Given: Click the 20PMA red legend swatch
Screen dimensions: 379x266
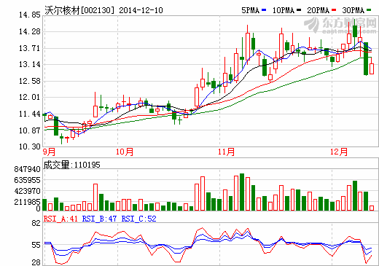Looking at the screenshot, I should coord(334,10).
